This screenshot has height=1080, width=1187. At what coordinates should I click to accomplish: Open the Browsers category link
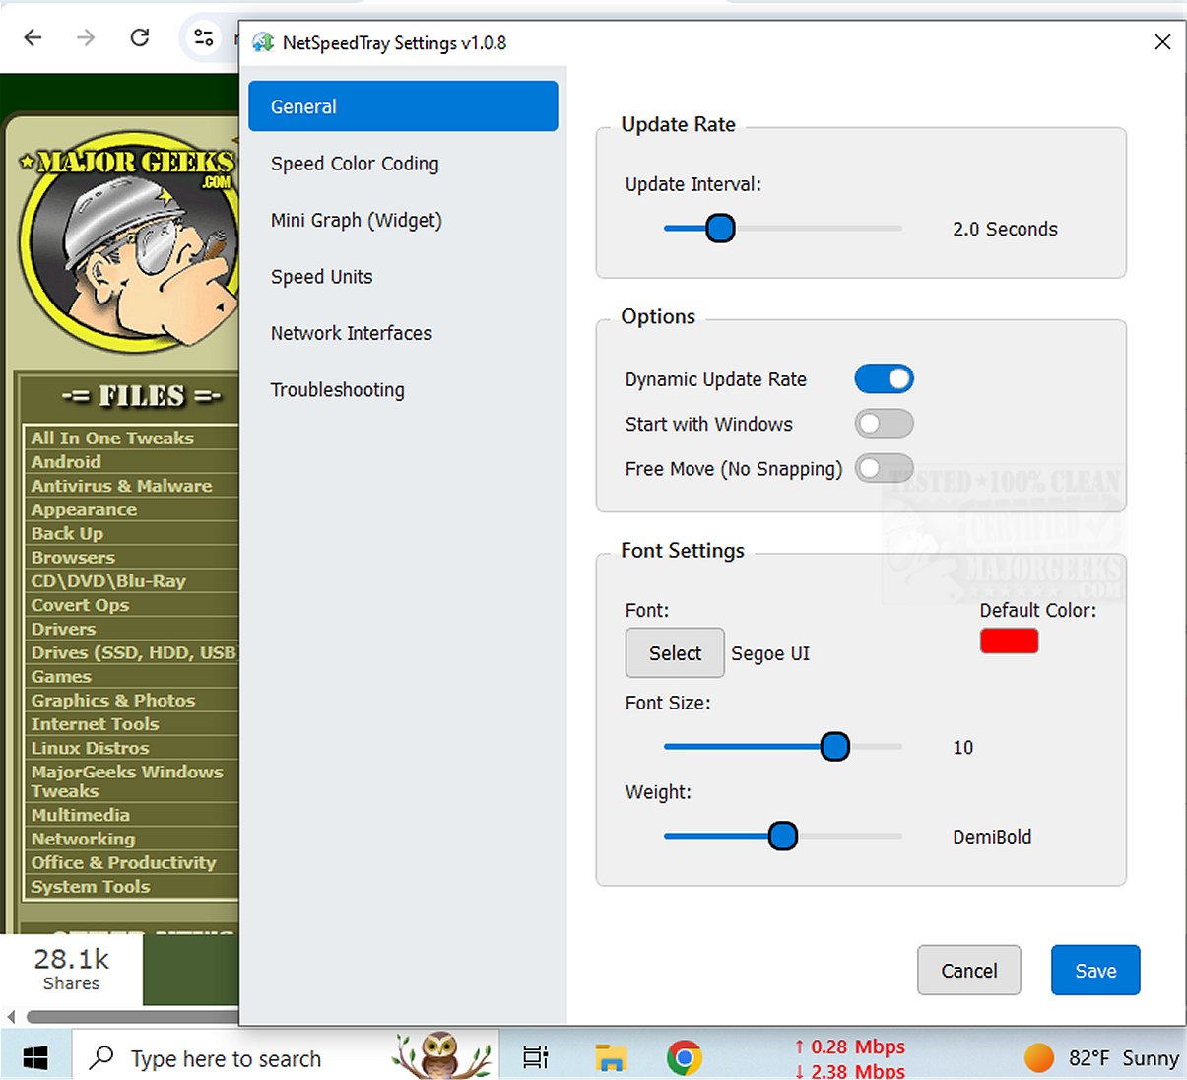click(73, 557)
